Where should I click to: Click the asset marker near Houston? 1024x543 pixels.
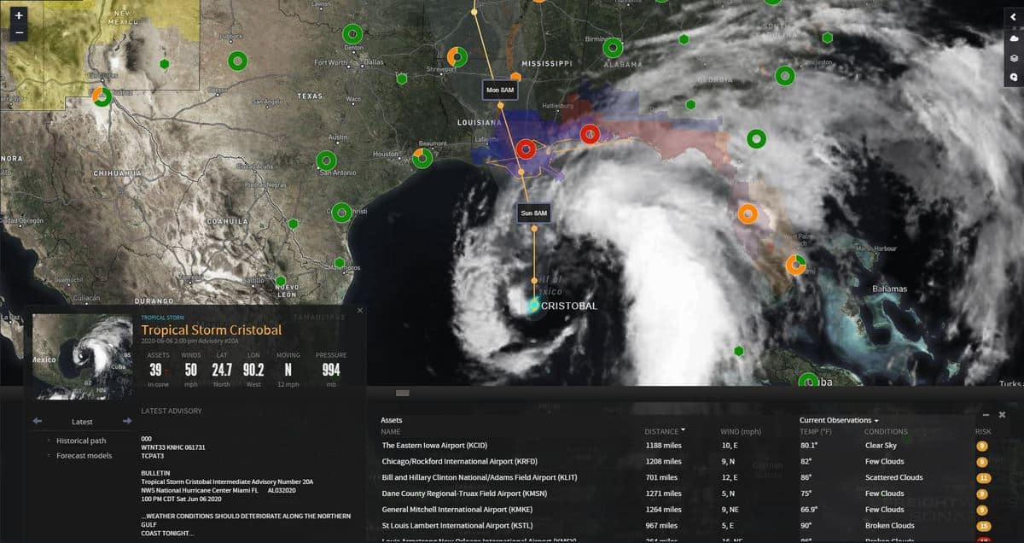pos(422,158)
